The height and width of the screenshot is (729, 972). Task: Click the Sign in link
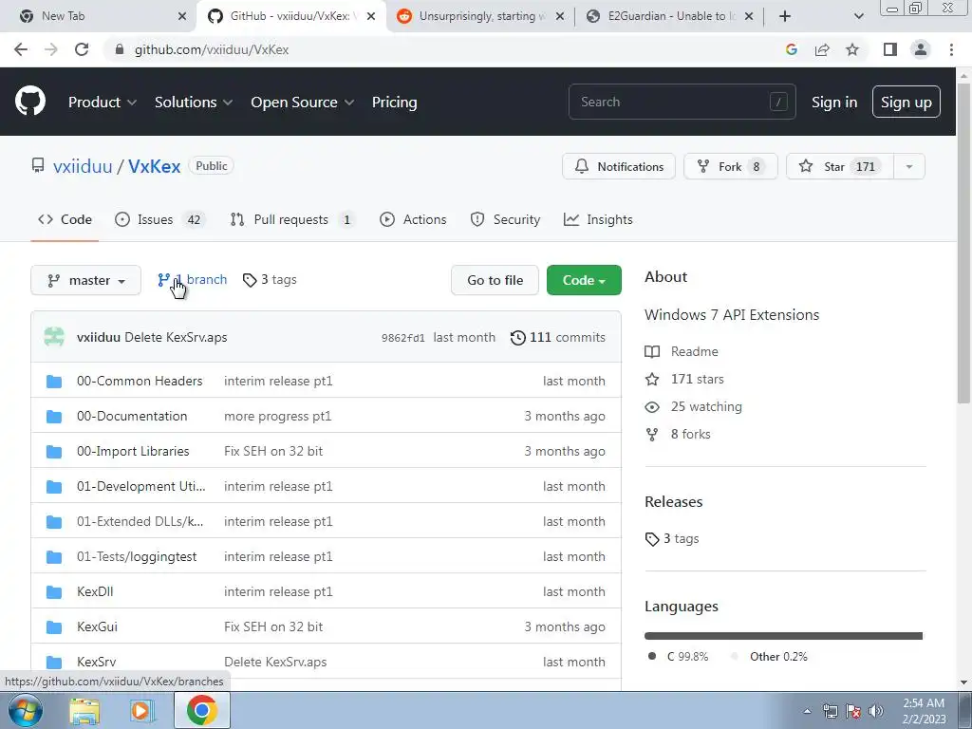[834, 103]
